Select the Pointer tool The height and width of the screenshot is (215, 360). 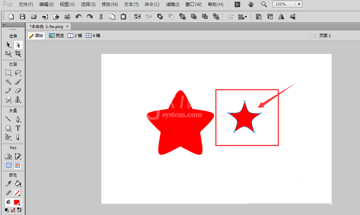point(8,45)
